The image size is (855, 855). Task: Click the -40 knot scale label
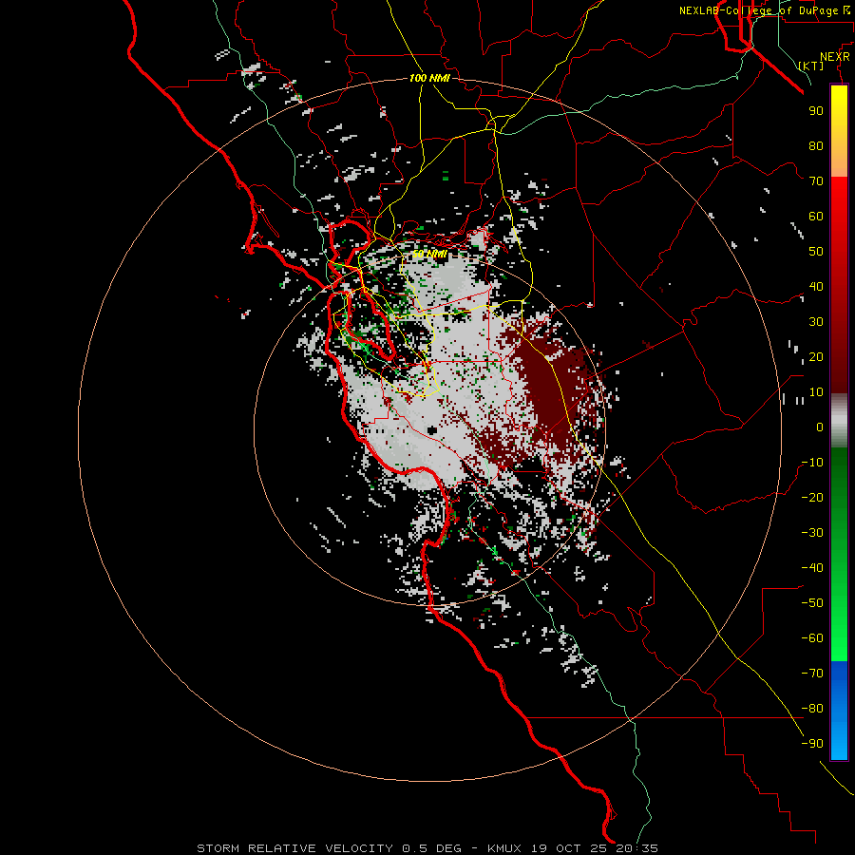812,568
